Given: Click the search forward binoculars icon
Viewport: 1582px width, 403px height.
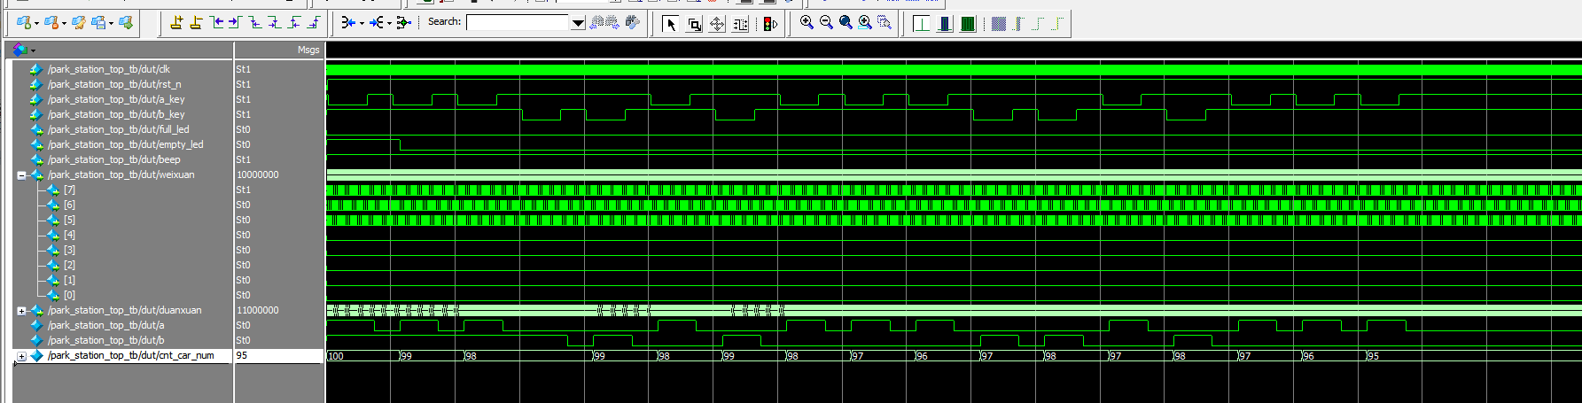Looking at the screenshot, I should pos(612,22).
